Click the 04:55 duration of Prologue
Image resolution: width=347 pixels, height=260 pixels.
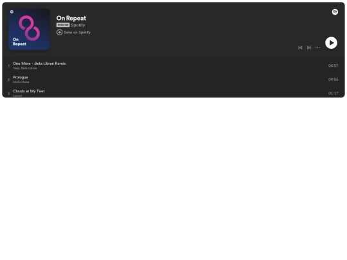(333, 80)
